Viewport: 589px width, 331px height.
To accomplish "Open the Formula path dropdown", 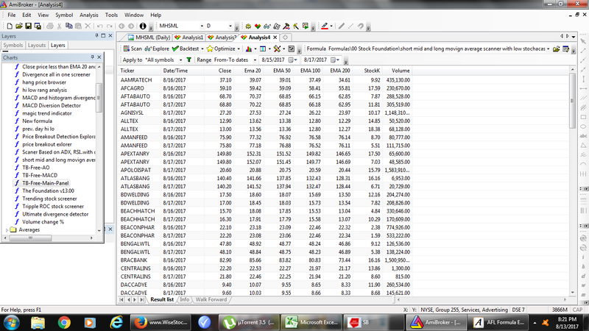I will (x=548, y=49).
